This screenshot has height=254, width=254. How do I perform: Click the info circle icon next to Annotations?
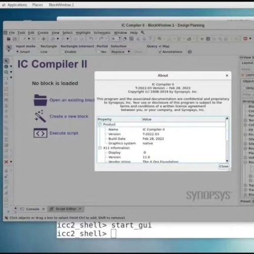189,52
